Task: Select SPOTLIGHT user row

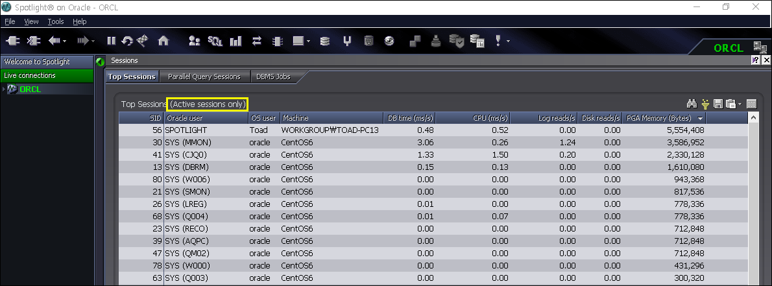Action: tap(433, 130)
